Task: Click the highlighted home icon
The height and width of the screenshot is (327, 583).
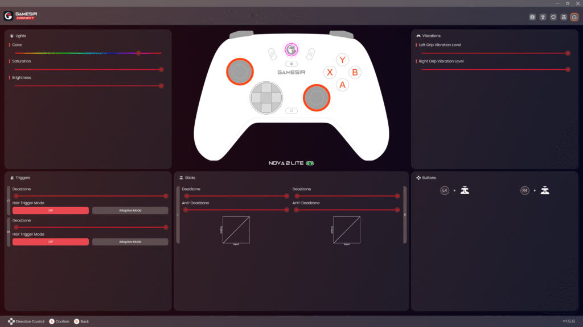Action: 574,17
